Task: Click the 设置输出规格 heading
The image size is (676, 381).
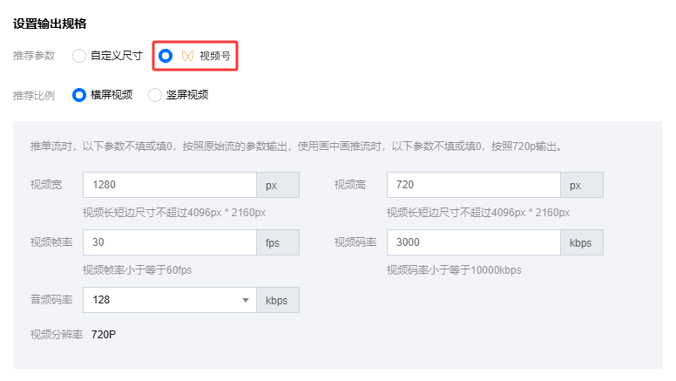Action: click(x=50, y=24)
